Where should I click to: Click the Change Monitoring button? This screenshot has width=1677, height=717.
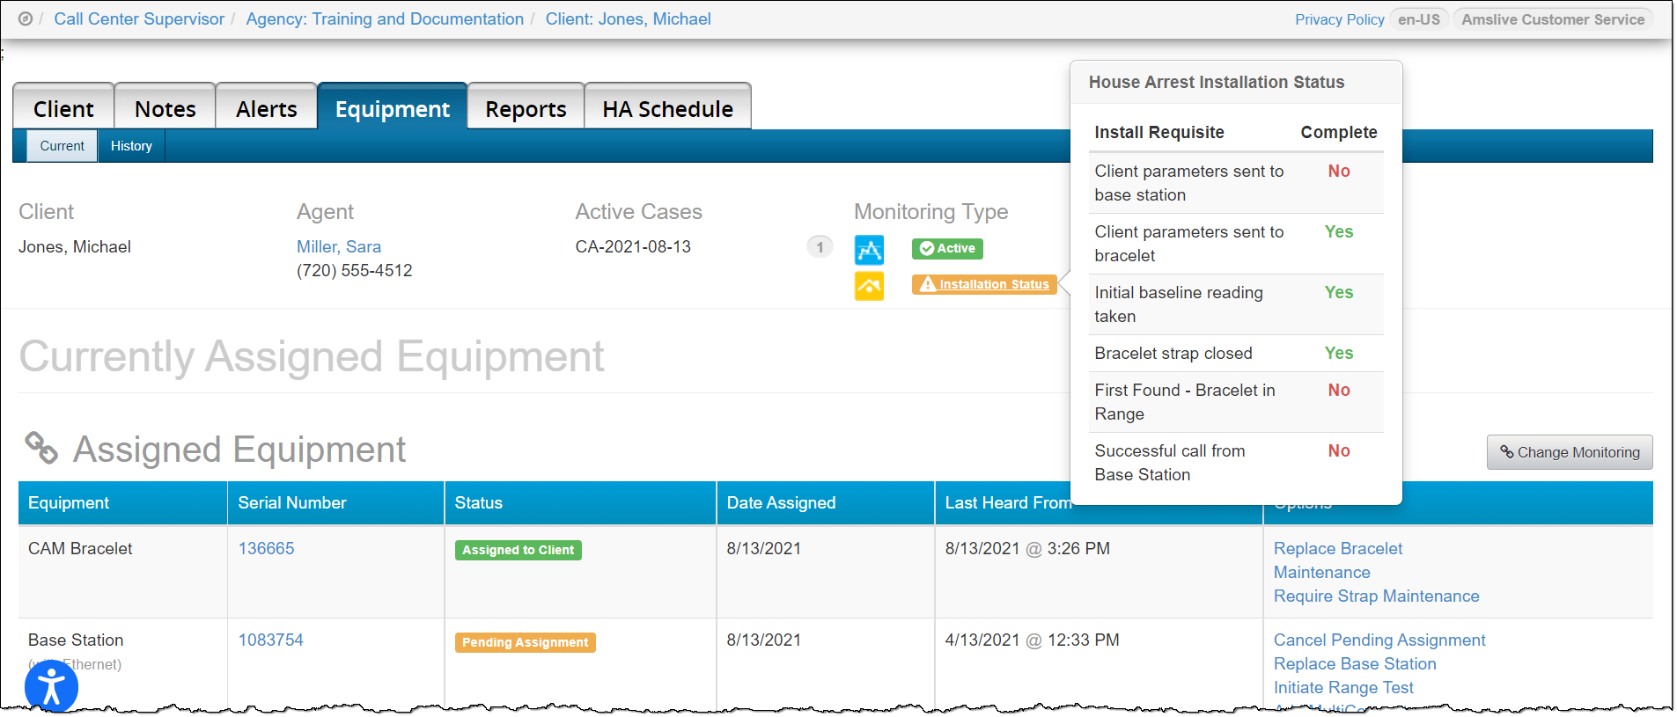tap(1570, 452)
